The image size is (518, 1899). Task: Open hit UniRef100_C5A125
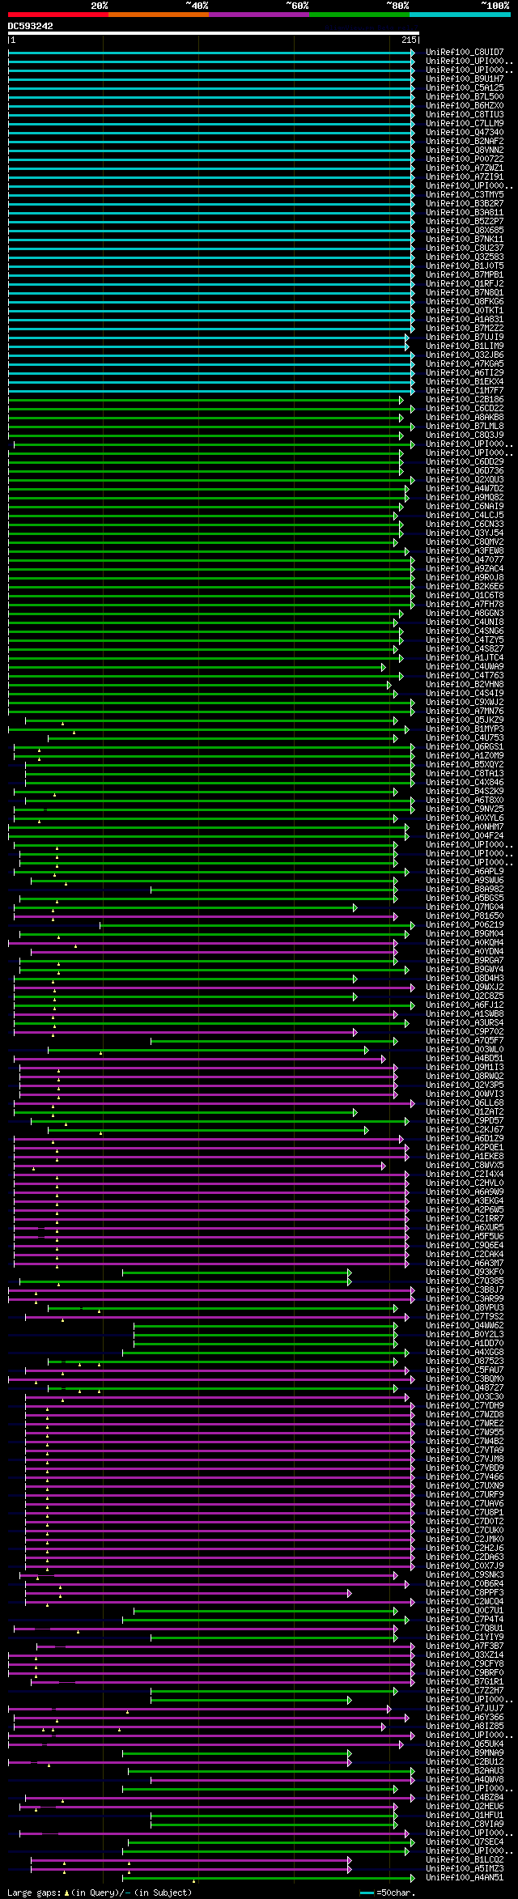click(465, 88)
